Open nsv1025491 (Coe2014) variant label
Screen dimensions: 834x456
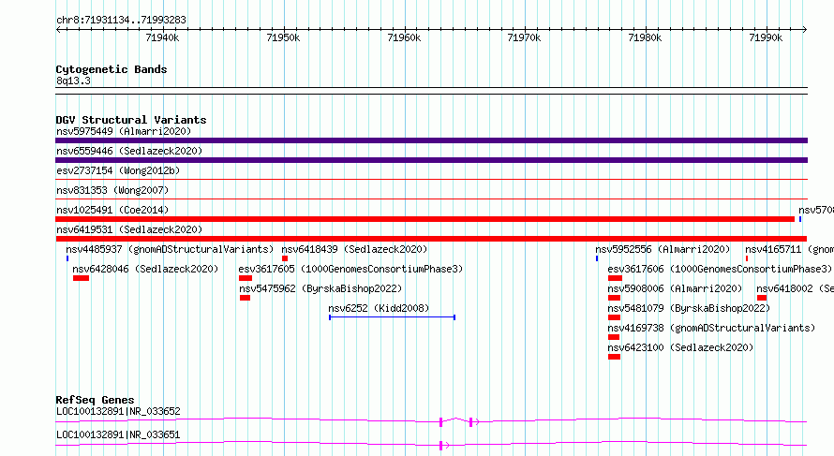[112, 210]
